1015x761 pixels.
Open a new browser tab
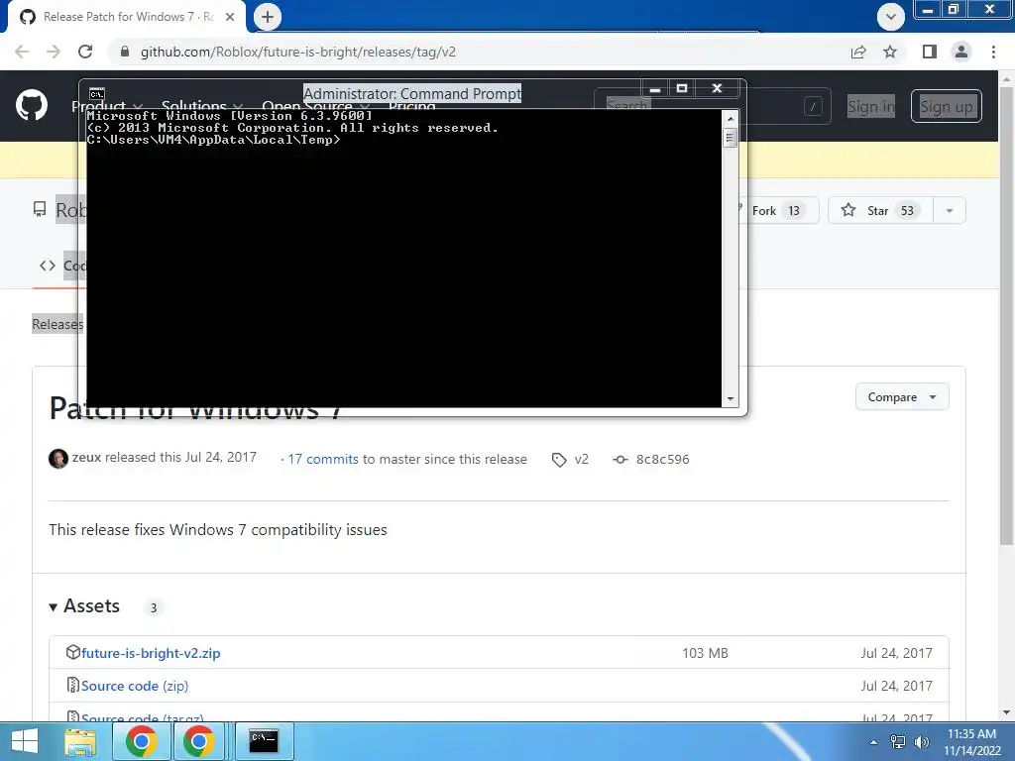(268, 17)
